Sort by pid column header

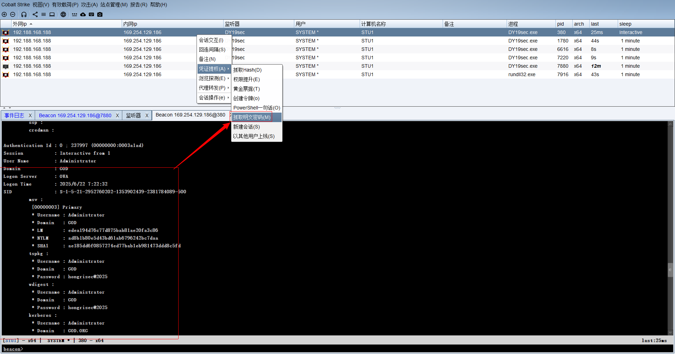[x=564, y=24]
